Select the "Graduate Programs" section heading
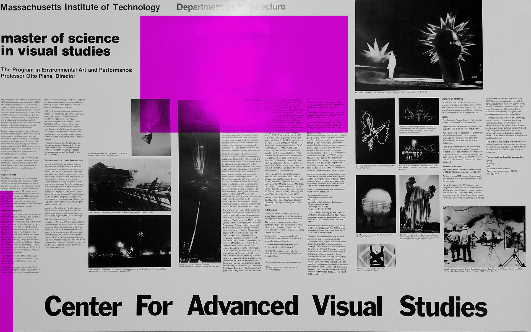This screenshot has height=332, width=531. click(11, 211)
